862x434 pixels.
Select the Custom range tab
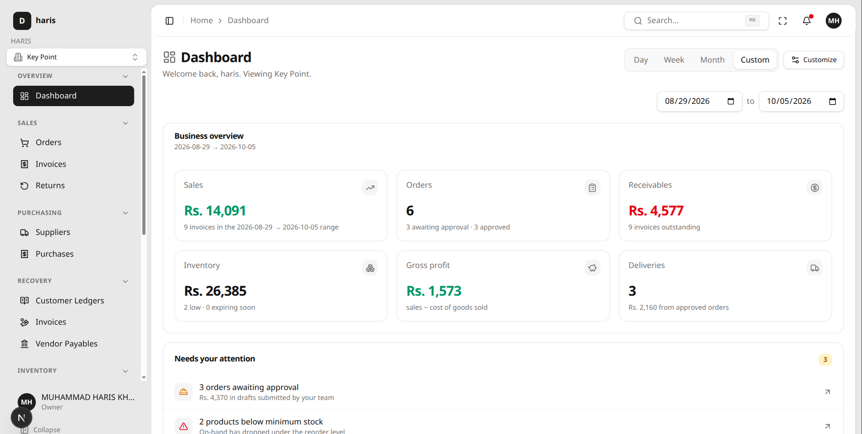tap(755, 60)
